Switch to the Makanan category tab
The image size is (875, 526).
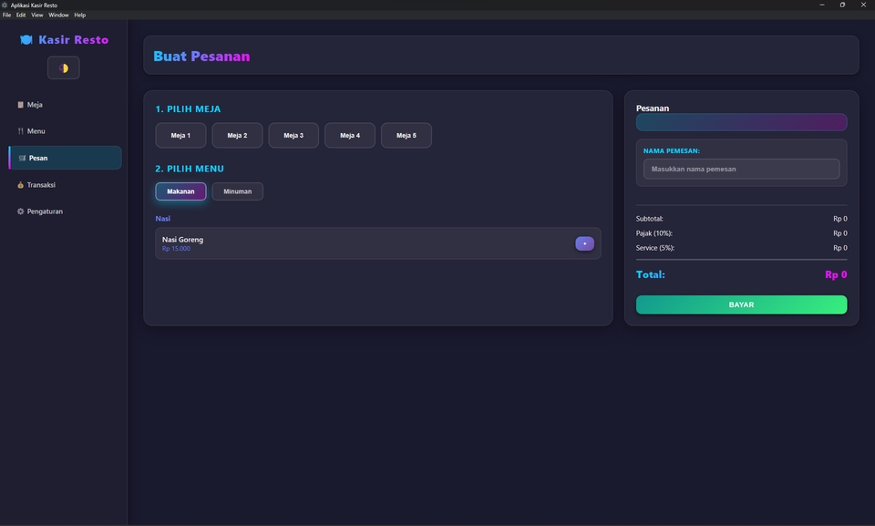(x=180, y=191)
